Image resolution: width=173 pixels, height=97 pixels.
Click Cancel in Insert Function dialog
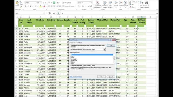[x=111, y=77]
